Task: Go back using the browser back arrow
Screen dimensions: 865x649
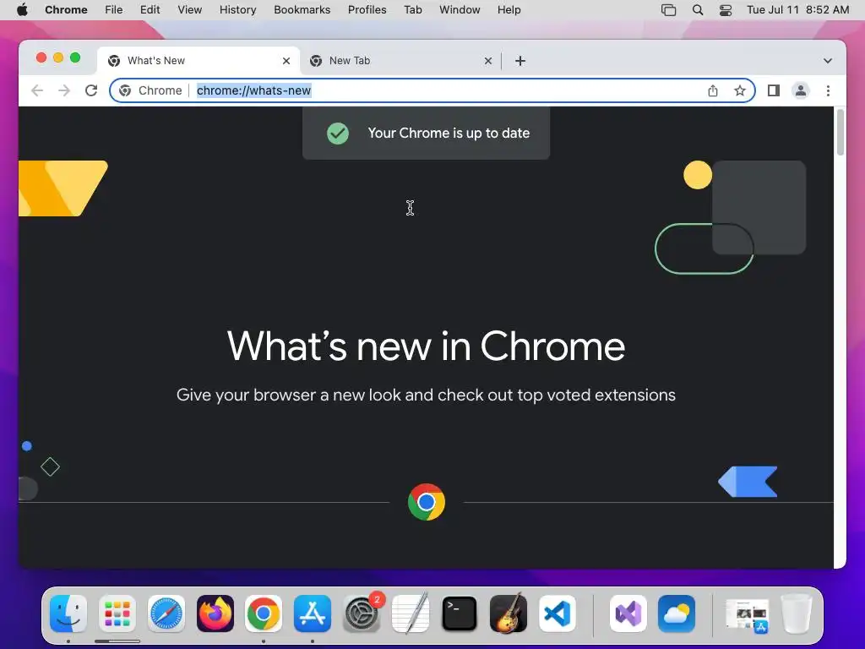Action: click(x=37, y=90)
